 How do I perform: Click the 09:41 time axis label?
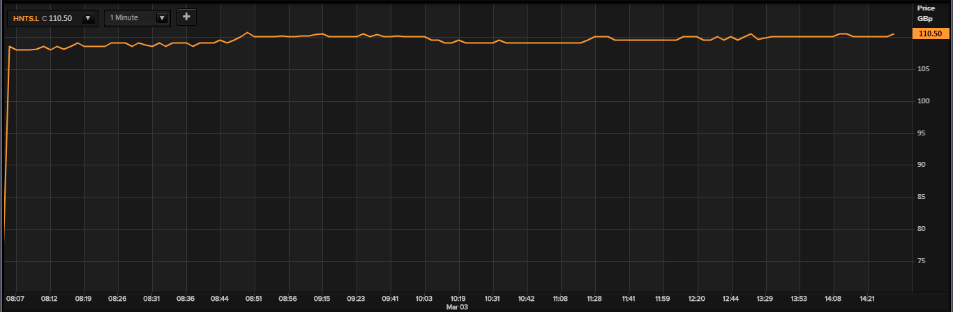coord(390,298)
